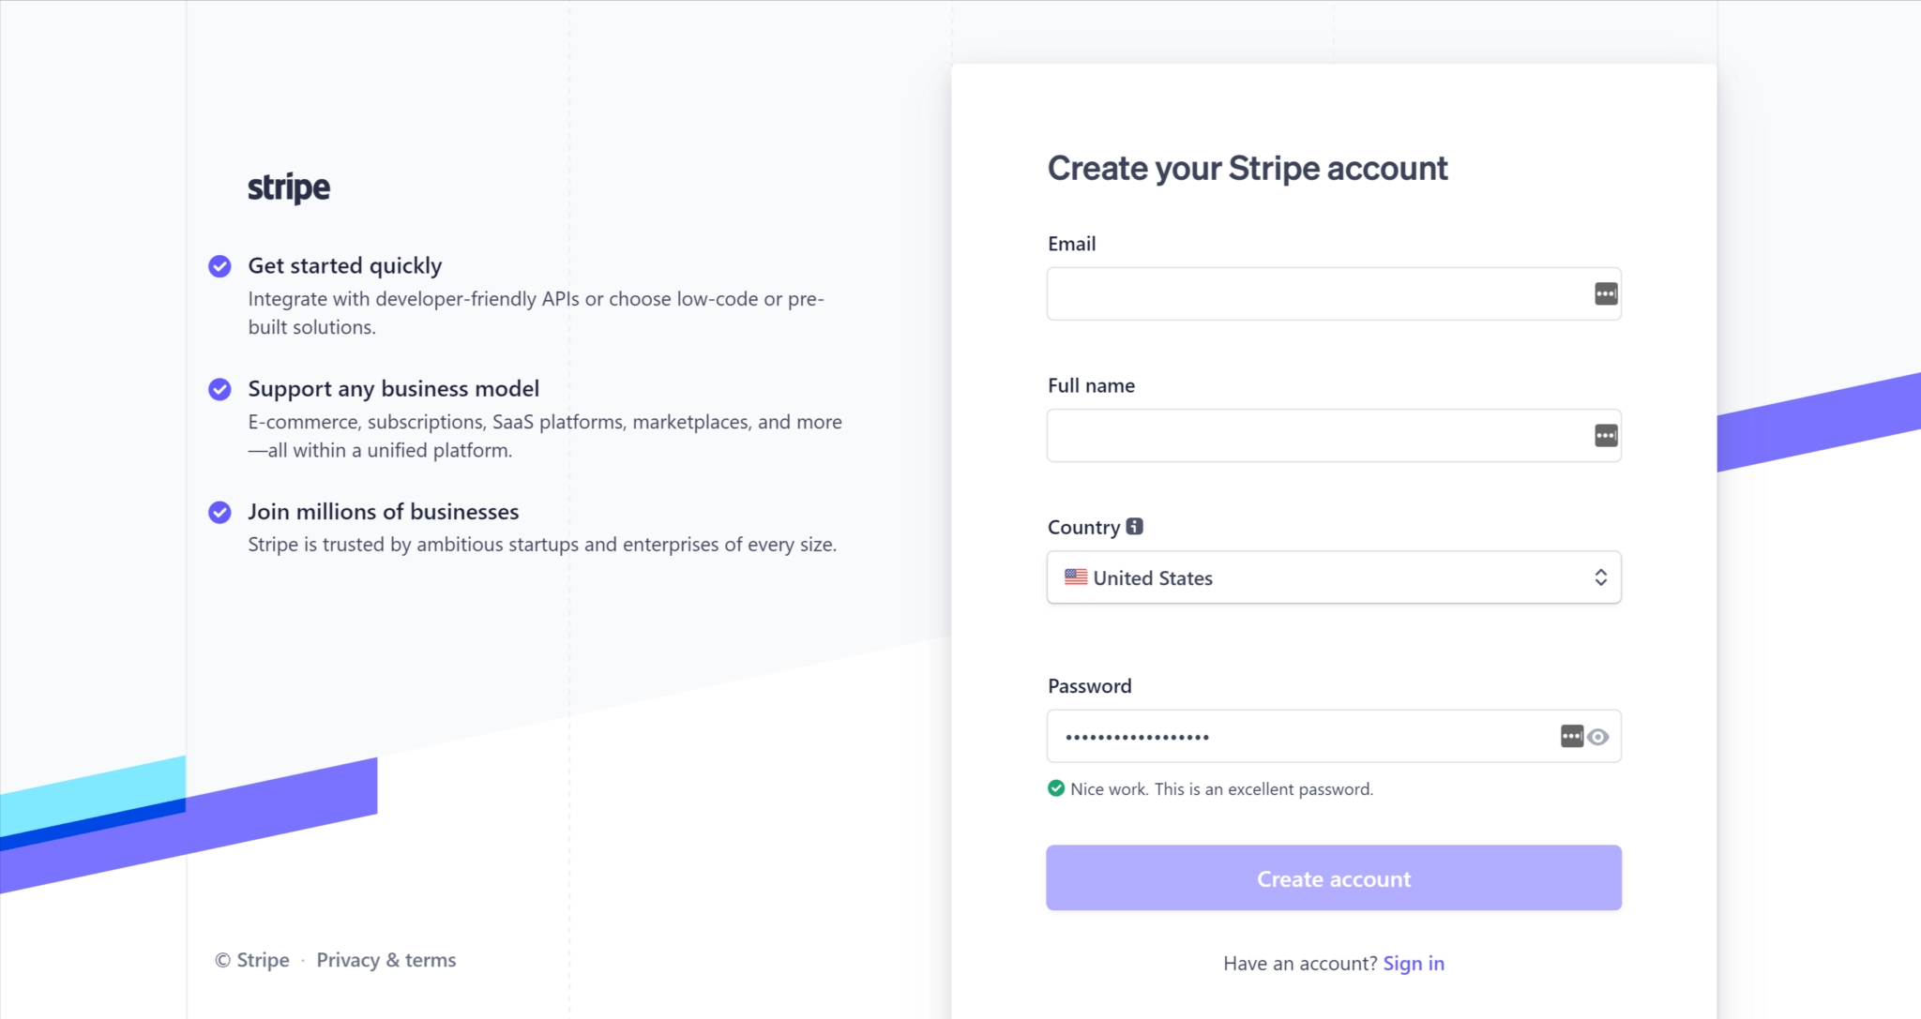
Task: Click the password manager icon in Password field
Action: (1571, 736)
